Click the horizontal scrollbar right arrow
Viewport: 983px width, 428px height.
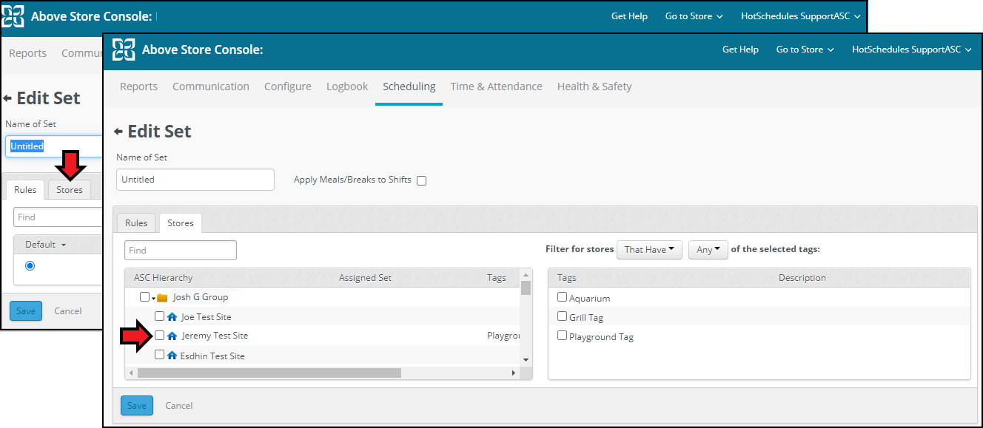(514, 373)
